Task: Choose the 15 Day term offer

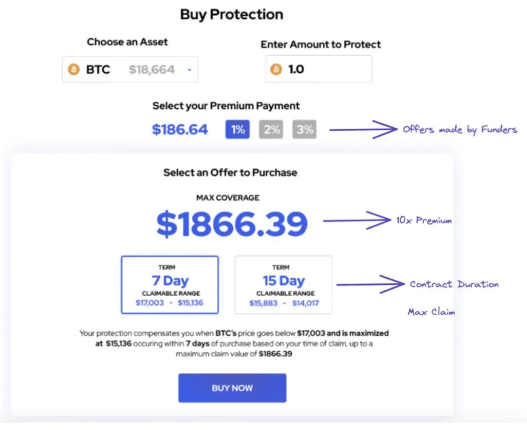Action: coord(283,284)
